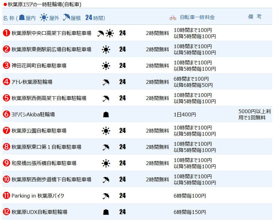Click the umbrella icon for アトレ秋葉原駐輪場
Image resolution: width=274 pixels, height=222 pixels.
(x=106, y=82)
